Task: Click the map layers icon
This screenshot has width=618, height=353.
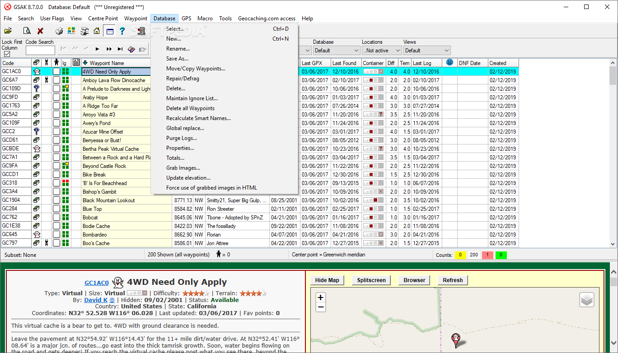Action: tap(587, 300)
